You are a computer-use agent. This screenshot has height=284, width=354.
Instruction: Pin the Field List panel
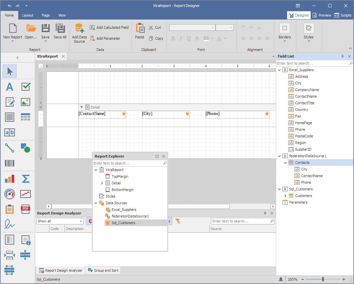342,56
